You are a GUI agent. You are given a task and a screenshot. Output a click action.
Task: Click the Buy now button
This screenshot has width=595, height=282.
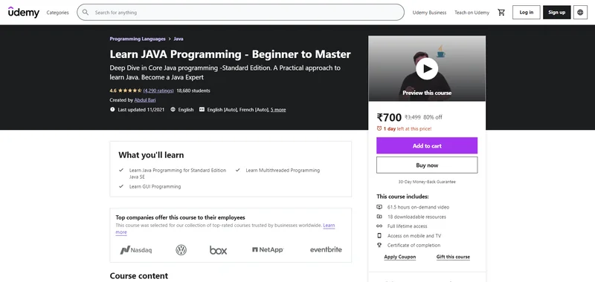(x=427, y=165)
